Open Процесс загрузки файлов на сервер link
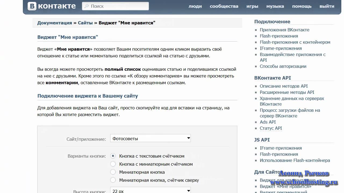This screenshot has height=193, width=344. coord(290,113)
